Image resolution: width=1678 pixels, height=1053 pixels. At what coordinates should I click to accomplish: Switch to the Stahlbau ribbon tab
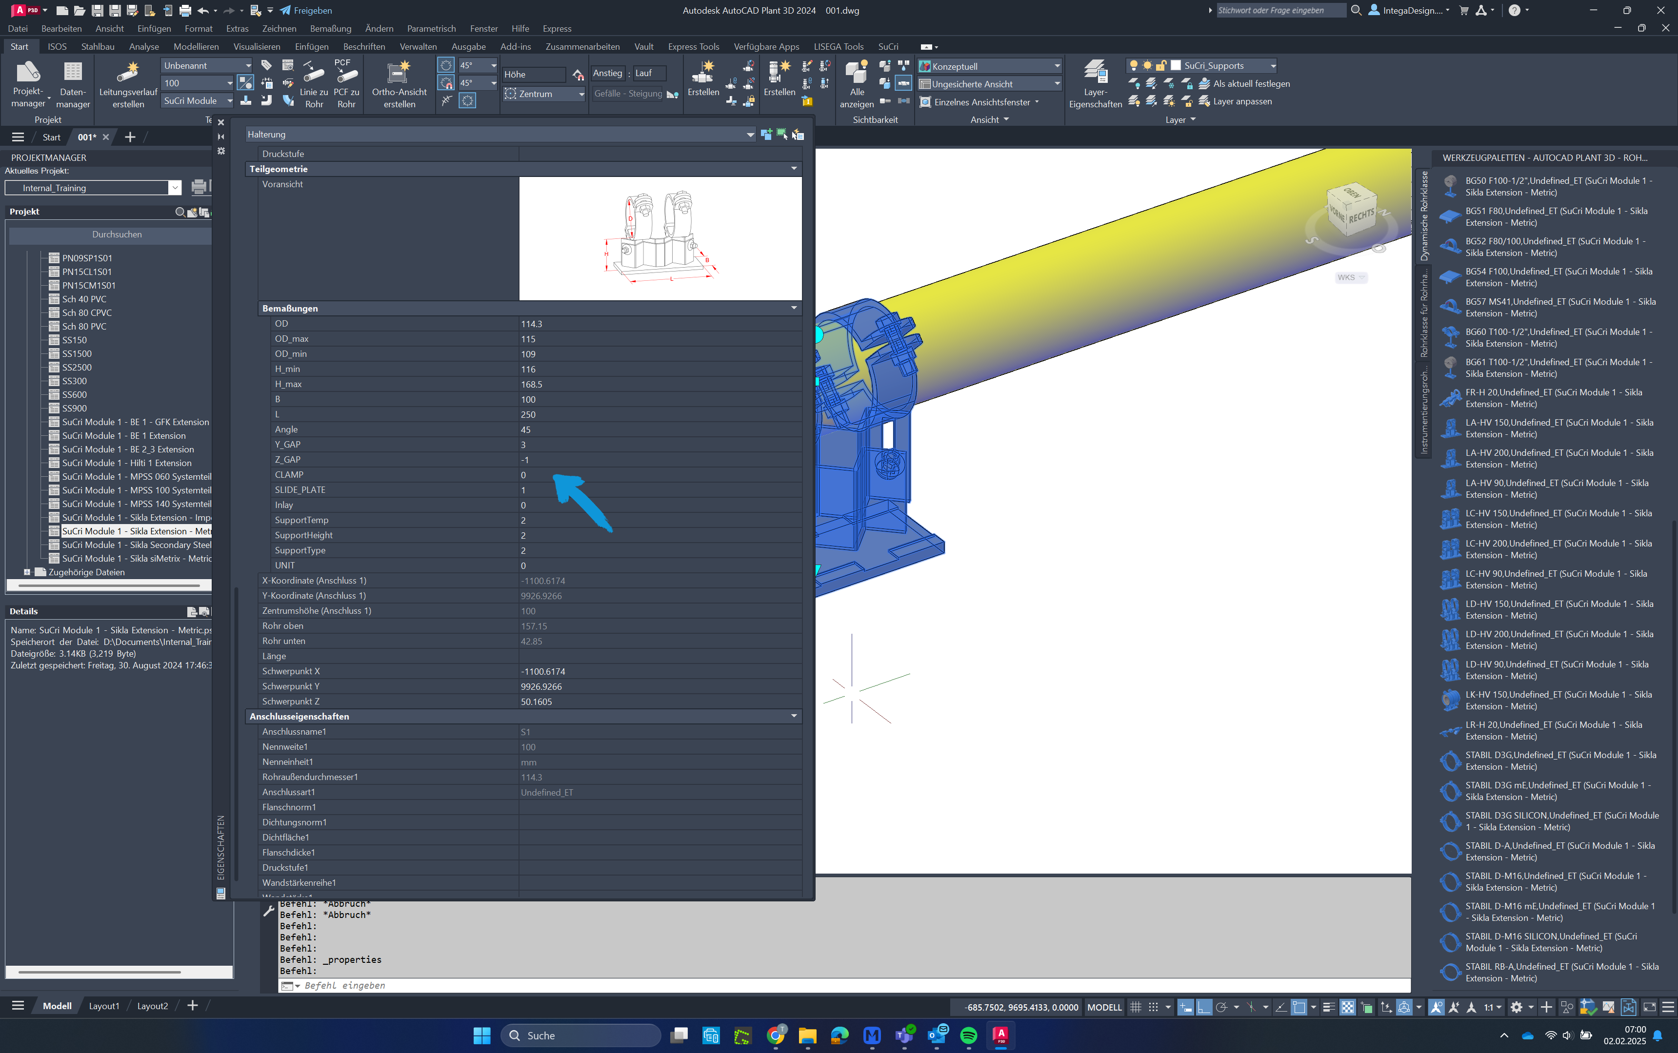pos(98,47)
